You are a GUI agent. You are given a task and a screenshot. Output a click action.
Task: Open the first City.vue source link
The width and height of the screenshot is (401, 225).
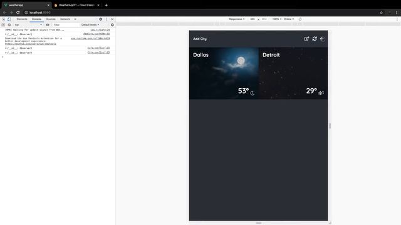coord(98,48)
